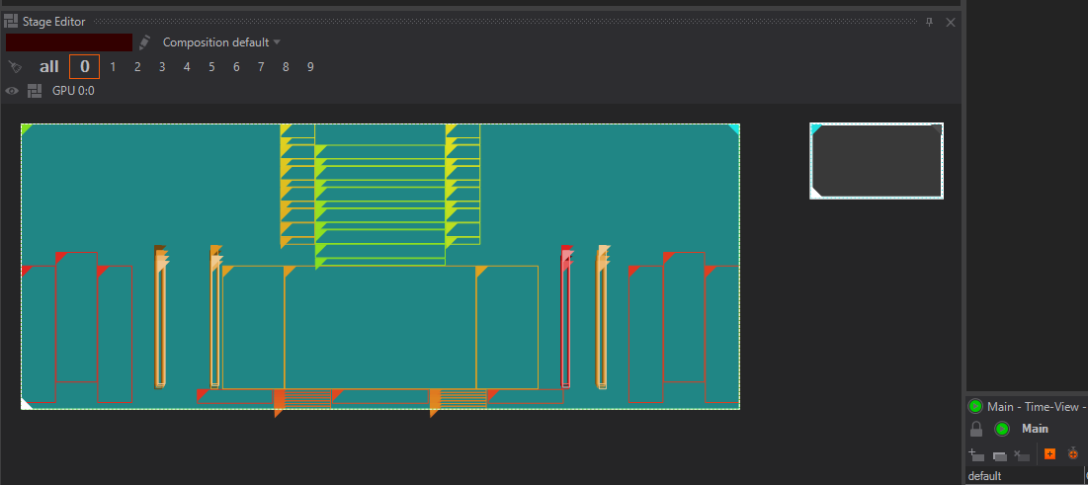The width and height of the screenshot is (1088, 485).
Task: Click the remove track icon with x
Action: (1022, 454)
